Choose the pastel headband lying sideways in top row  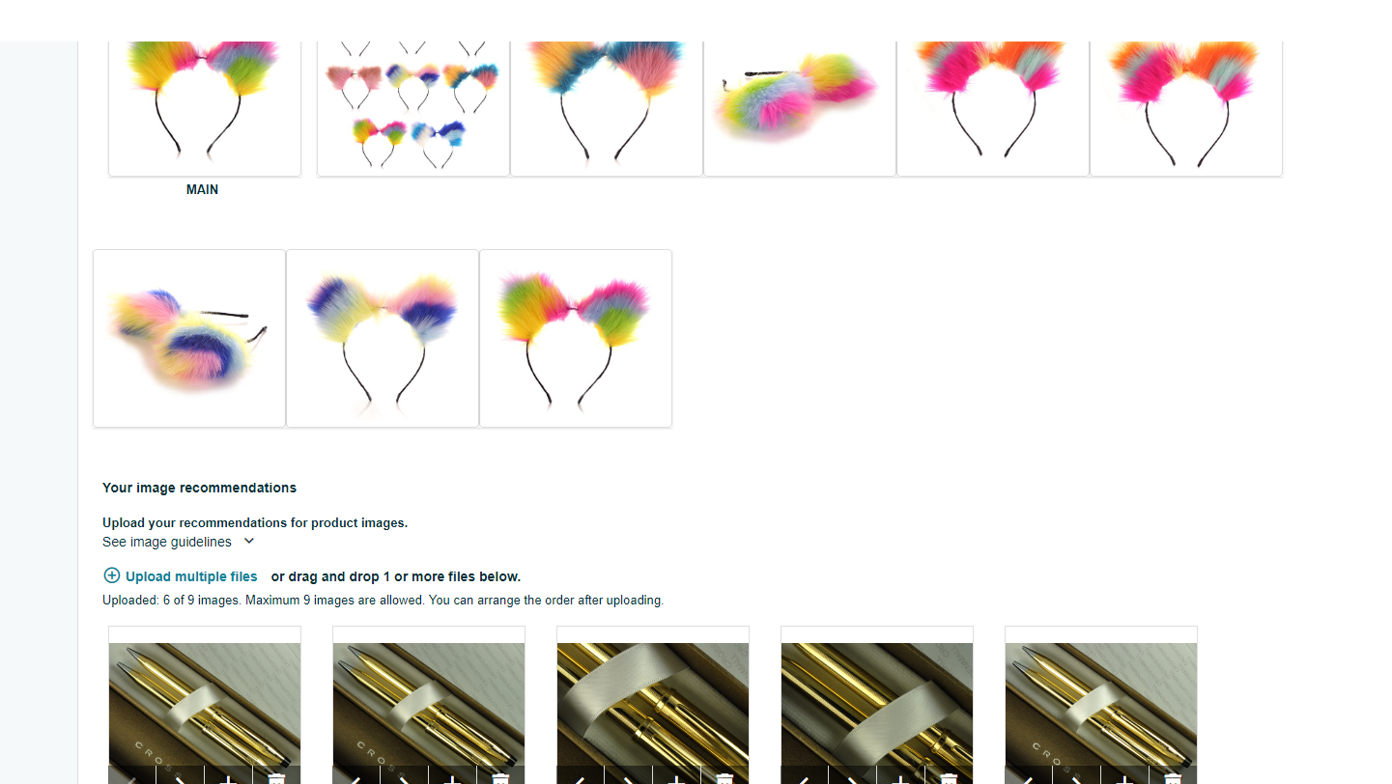click(800, 108)
